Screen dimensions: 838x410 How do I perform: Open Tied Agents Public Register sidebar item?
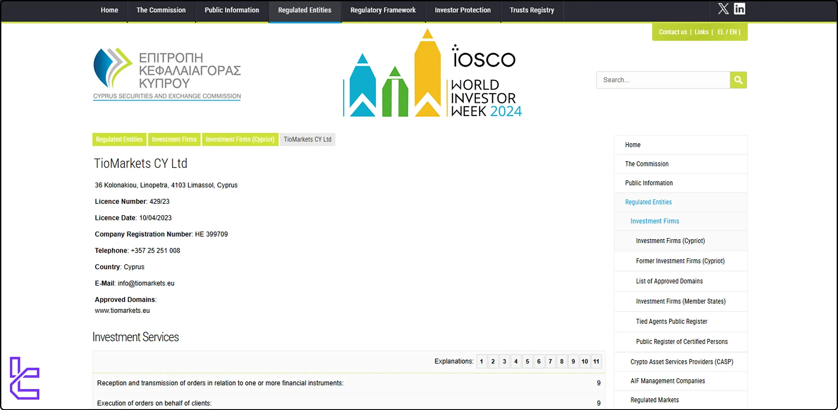[x=680, y=322]
